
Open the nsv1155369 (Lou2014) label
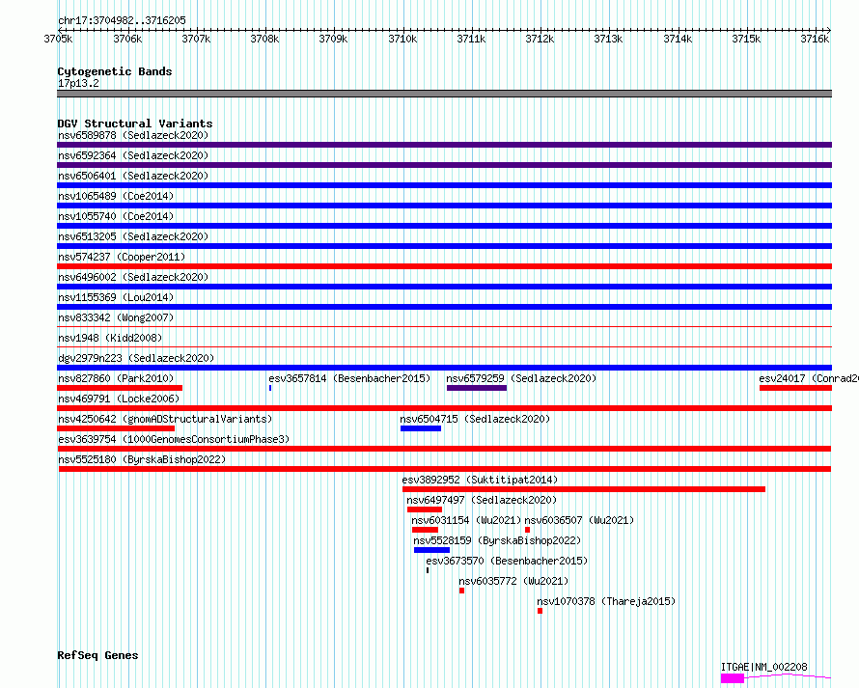click(116, 297)
